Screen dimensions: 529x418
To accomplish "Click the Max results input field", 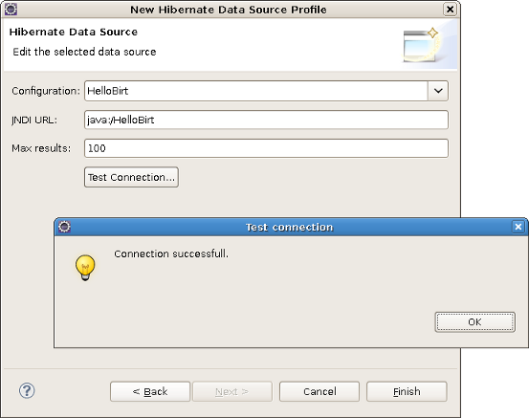I will pos(266,148).
